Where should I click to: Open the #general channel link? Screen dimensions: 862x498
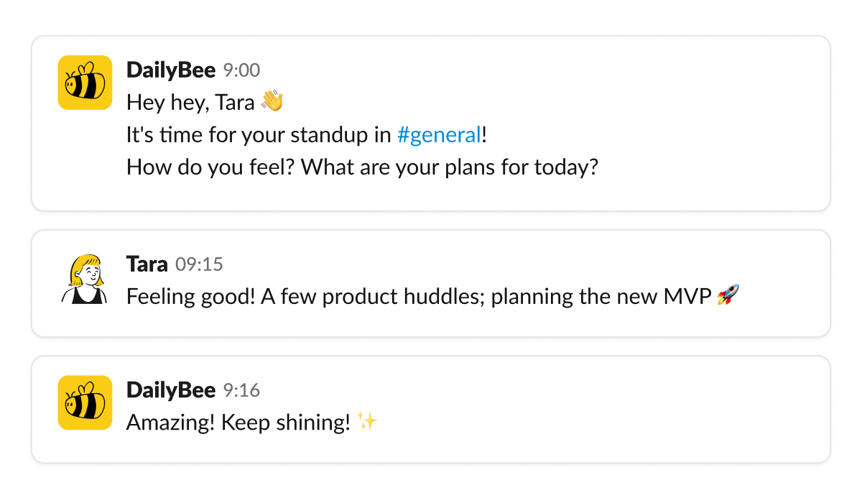coord(438,134)
